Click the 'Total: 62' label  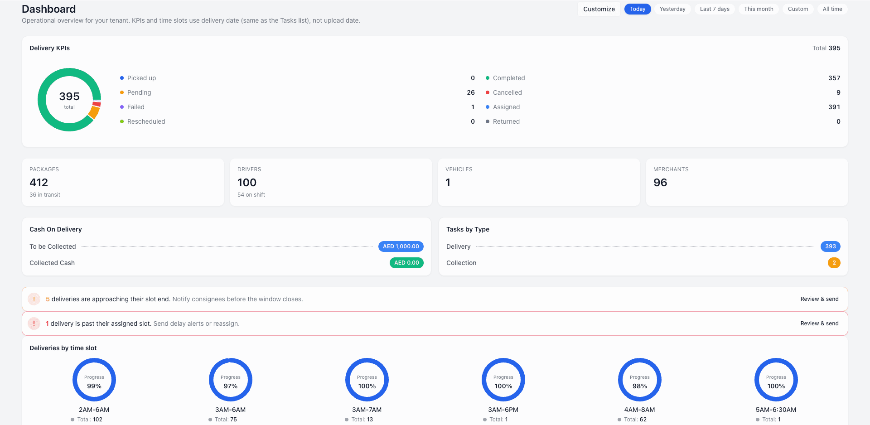635,420
